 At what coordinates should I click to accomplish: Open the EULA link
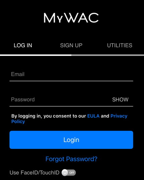(x=93, y=116)
